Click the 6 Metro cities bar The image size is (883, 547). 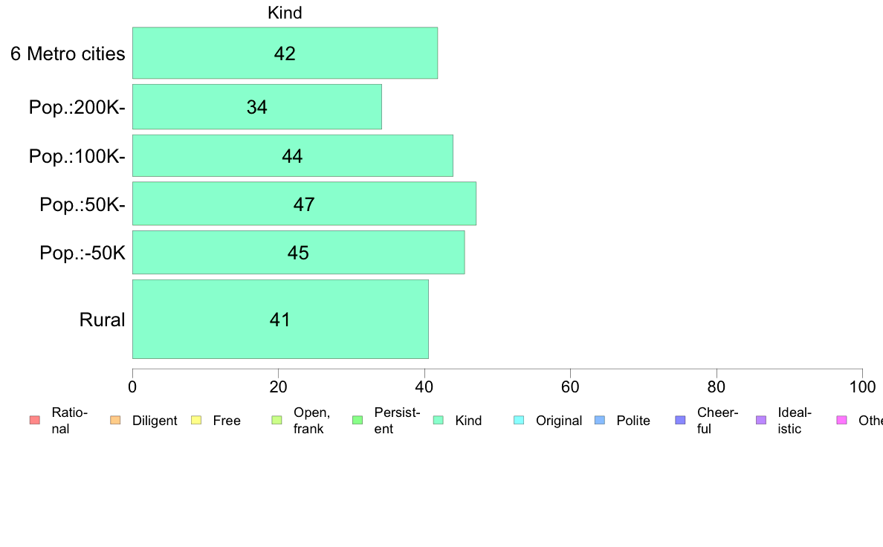click(285, 53)
